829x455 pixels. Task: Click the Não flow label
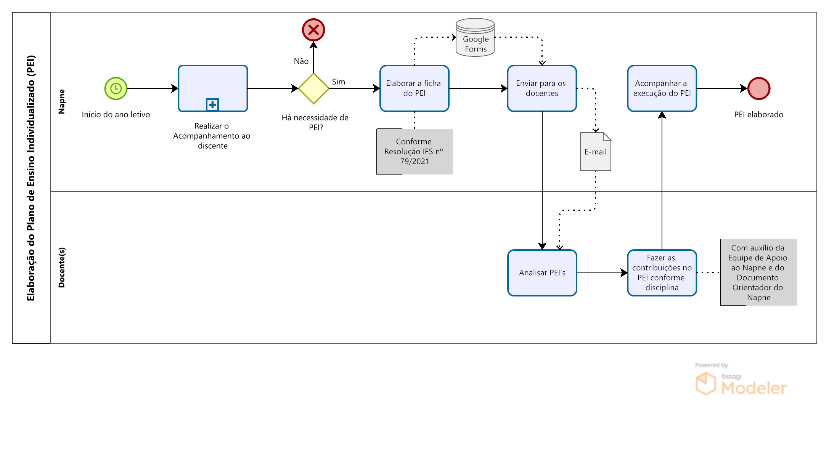coord(301,61)
